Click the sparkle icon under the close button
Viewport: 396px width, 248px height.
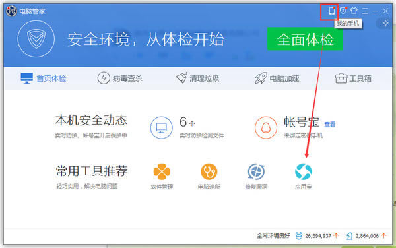pos(385,24)
